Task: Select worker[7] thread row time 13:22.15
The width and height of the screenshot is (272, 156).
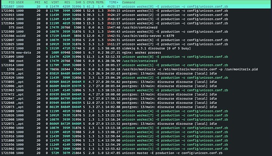Action: tap(136, 115)
